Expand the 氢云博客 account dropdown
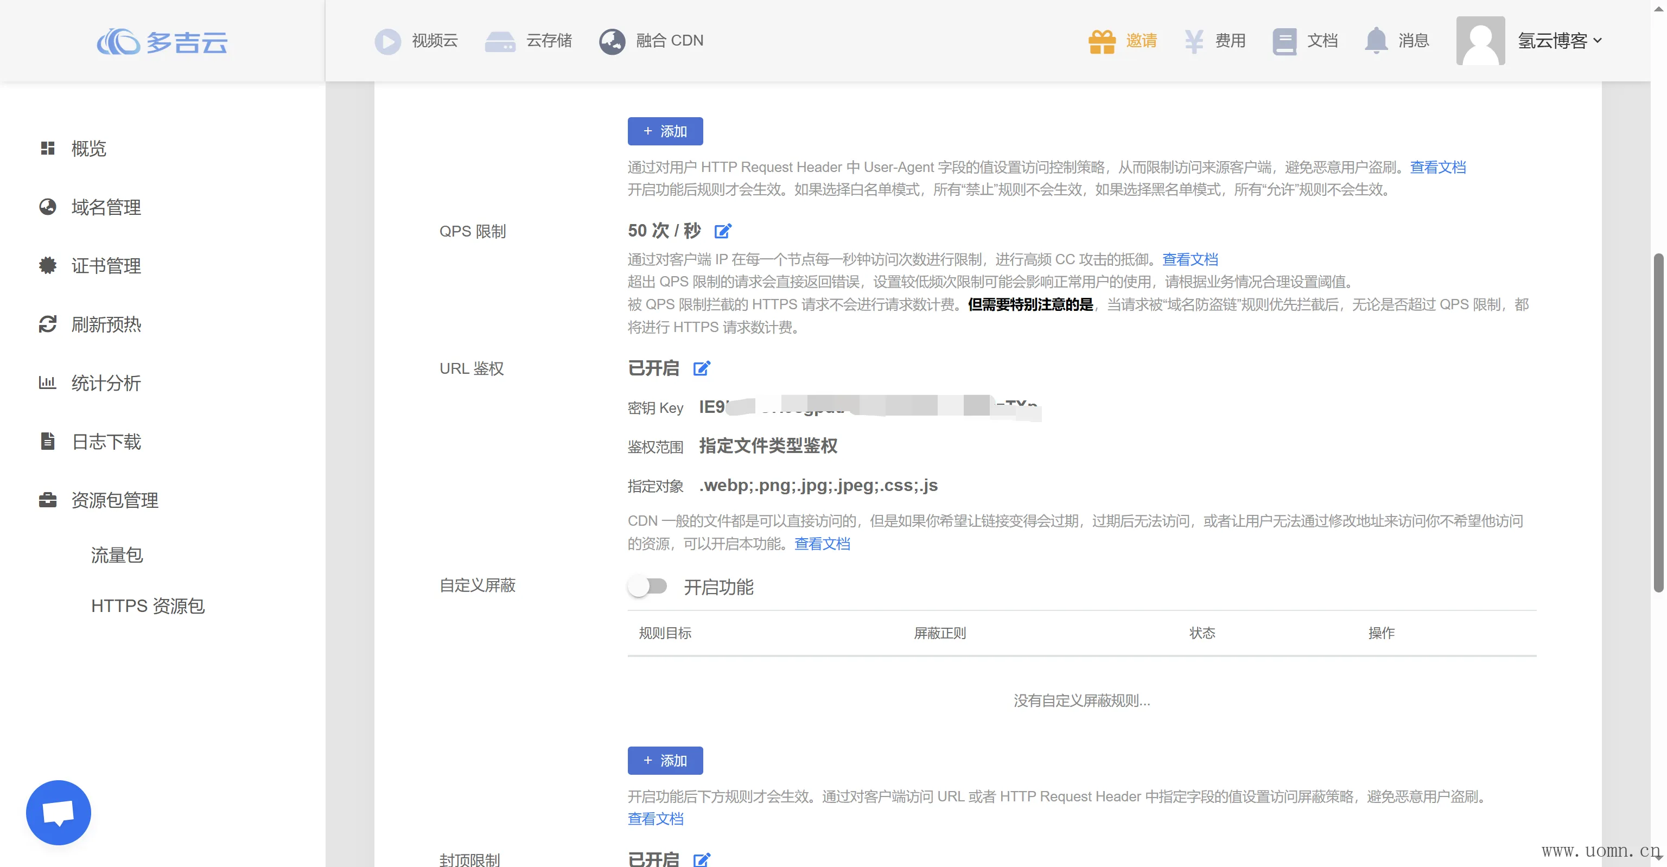Viewport: 1667px width, 867px height. point(1560,41)
